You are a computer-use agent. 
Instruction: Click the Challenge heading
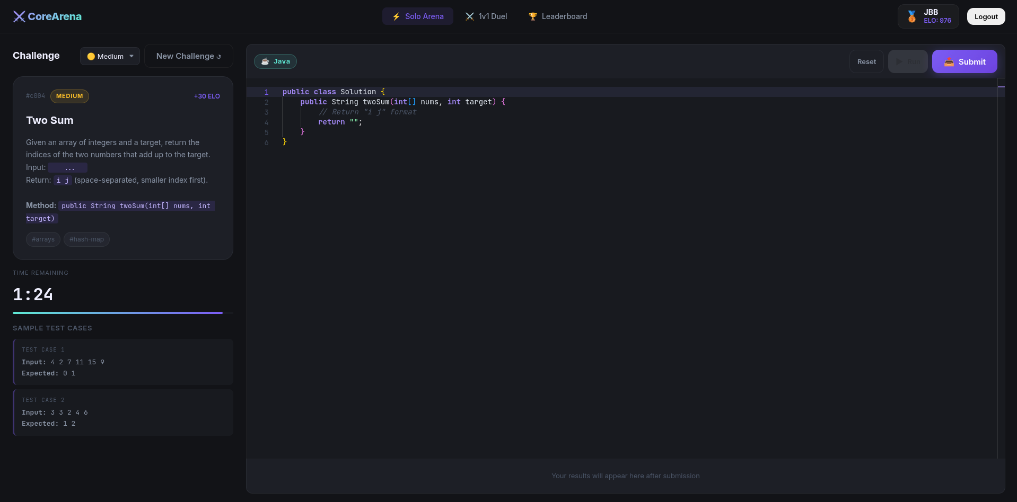point(36,56)
